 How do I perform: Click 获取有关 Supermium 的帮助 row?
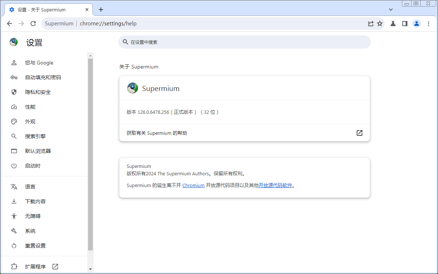pyautogui.click(x=245, y=133)
